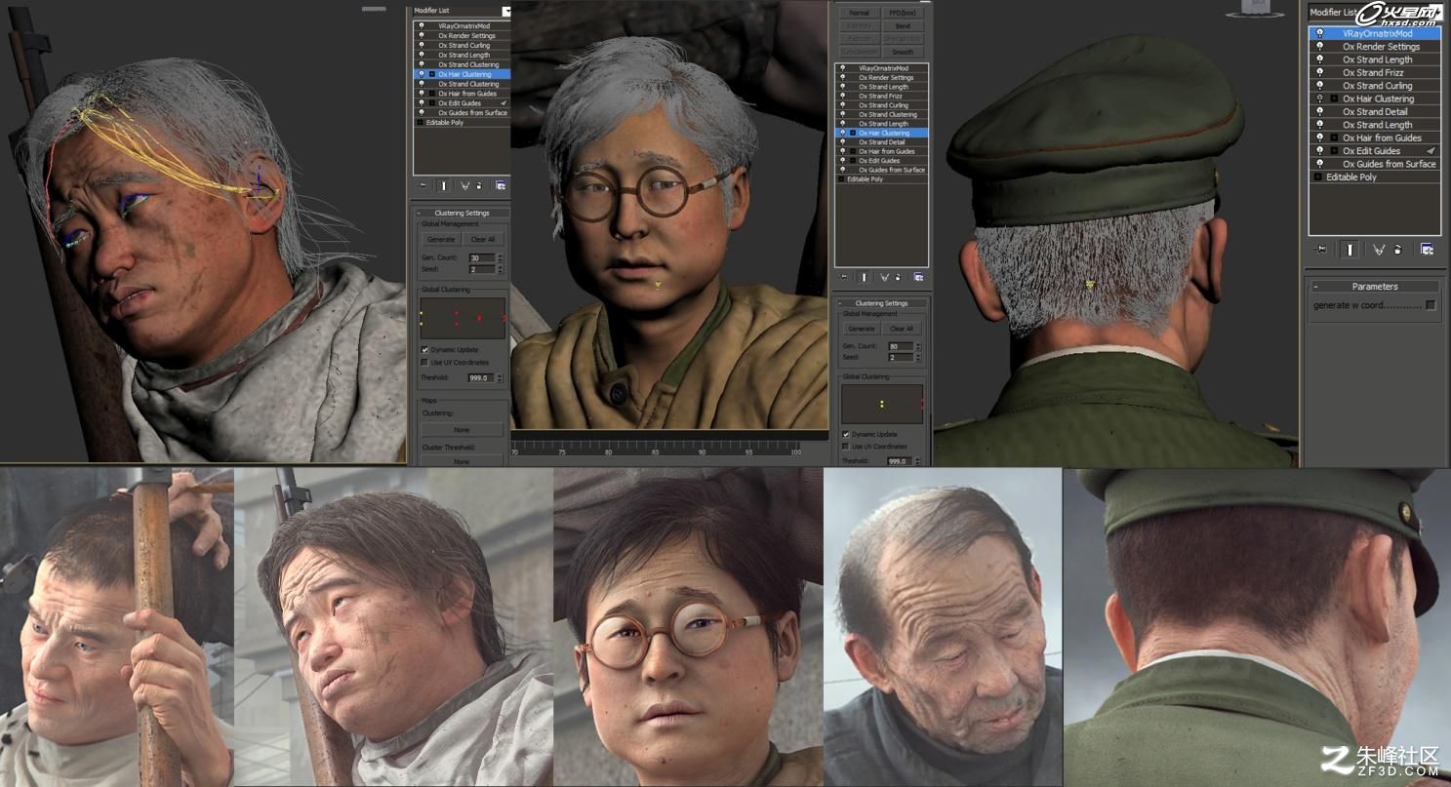Check the generate w coord checkbox
This screenshot has height=787, width=1451.
(x=1431, y=305)
